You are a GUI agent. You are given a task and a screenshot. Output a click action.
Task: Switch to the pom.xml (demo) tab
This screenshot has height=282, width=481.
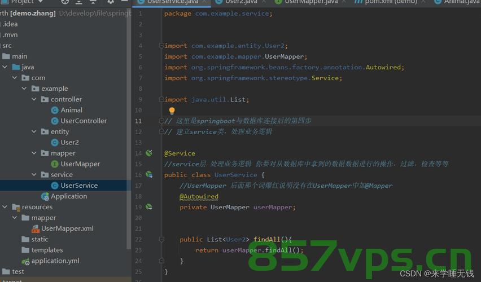tap(390, 2)
